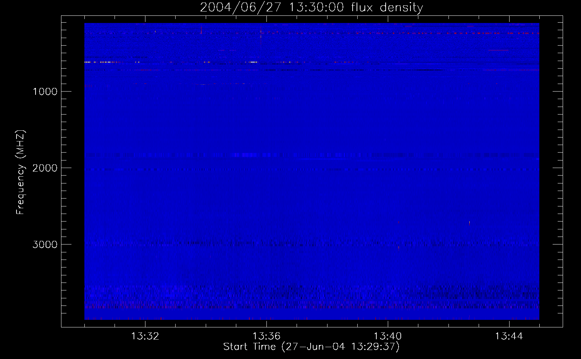Click the plot title '2004/06/27 13:30:00 flux density'
This screenshot has height=359, width=581.
[311, 7]
